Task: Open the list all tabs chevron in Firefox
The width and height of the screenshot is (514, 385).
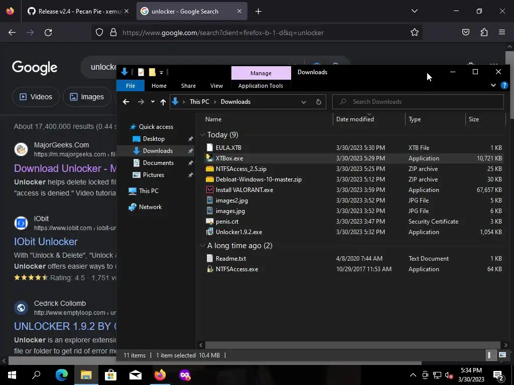Action: point(414,11)
